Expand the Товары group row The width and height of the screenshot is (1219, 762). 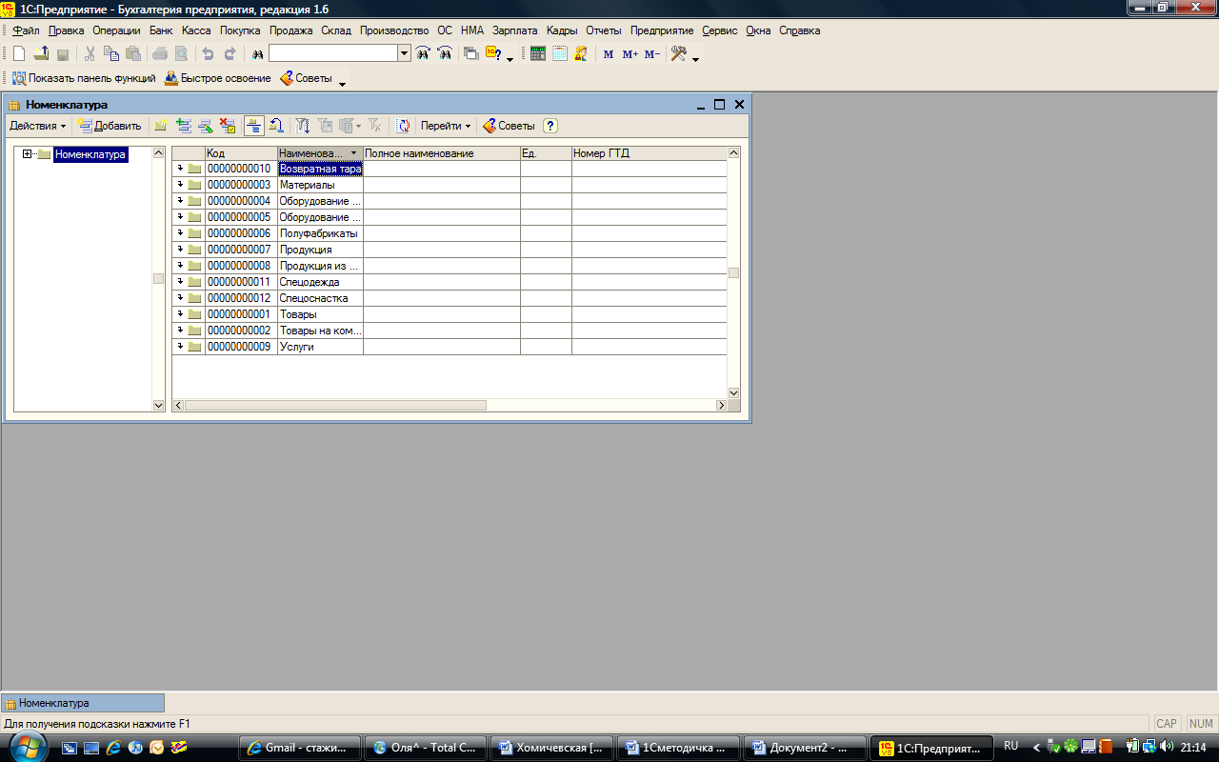(180, 314)
